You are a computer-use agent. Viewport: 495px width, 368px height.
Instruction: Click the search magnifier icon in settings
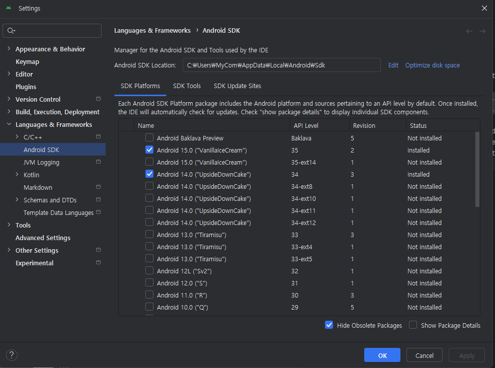click(11, 31)
